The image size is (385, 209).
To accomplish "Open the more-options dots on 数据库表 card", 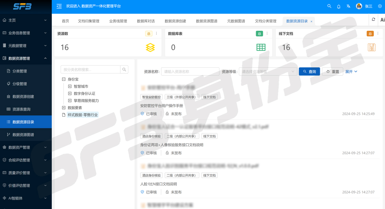I will pyautogui.click(x=267, y=34).
